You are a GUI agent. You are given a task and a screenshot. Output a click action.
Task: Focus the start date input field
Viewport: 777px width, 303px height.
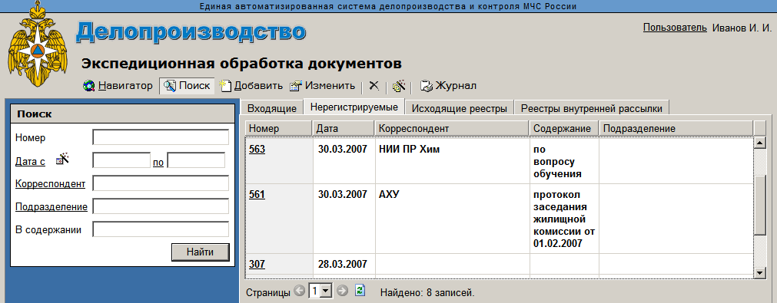coord(121,160)
